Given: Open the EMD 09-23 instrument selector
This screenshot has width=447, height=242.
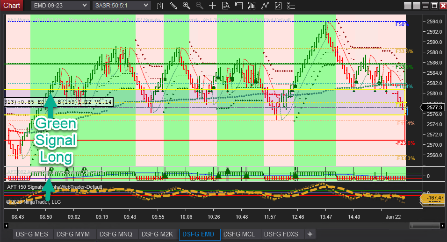Looking at the screenshot, I should point(60,6).
